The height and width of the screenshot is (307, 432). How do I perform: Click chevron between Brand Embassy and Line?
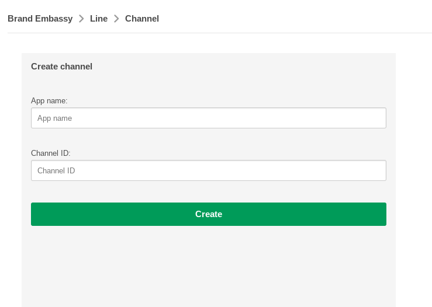click(81, 19)
